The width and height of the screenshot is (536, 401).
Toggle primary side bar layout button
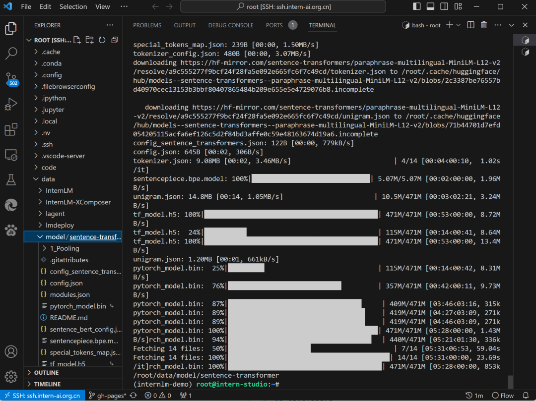(x=417, y=6)
